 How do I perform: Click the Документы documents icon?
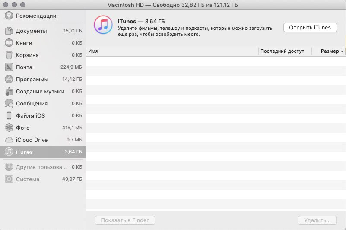(9, 31)
